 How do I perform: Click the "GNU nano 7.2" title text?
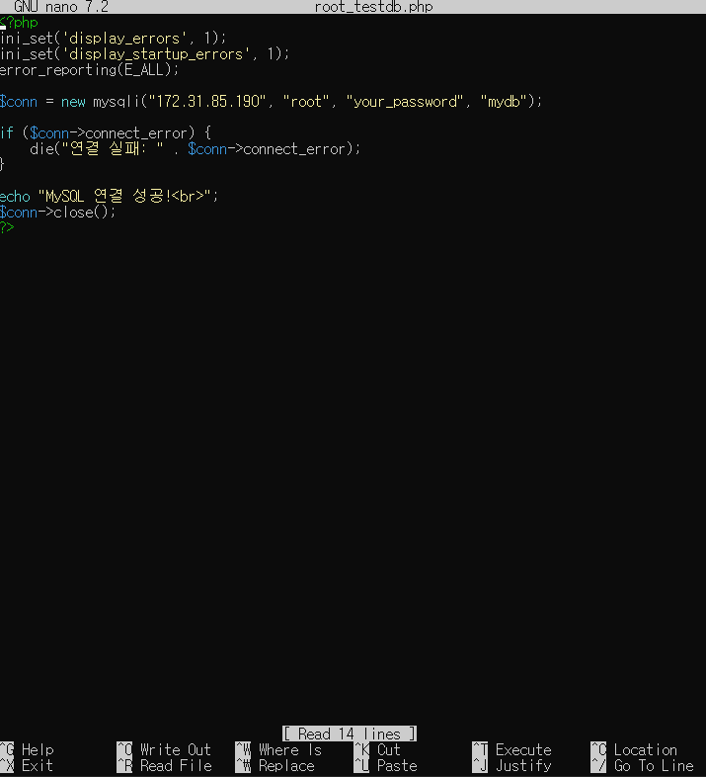coord(61,7)
